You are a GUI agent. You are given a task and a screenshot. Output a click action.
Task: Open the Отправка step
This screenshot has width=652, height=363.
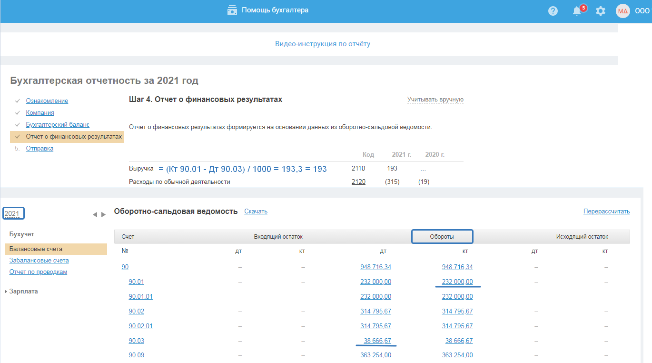(x=40, y=149)
